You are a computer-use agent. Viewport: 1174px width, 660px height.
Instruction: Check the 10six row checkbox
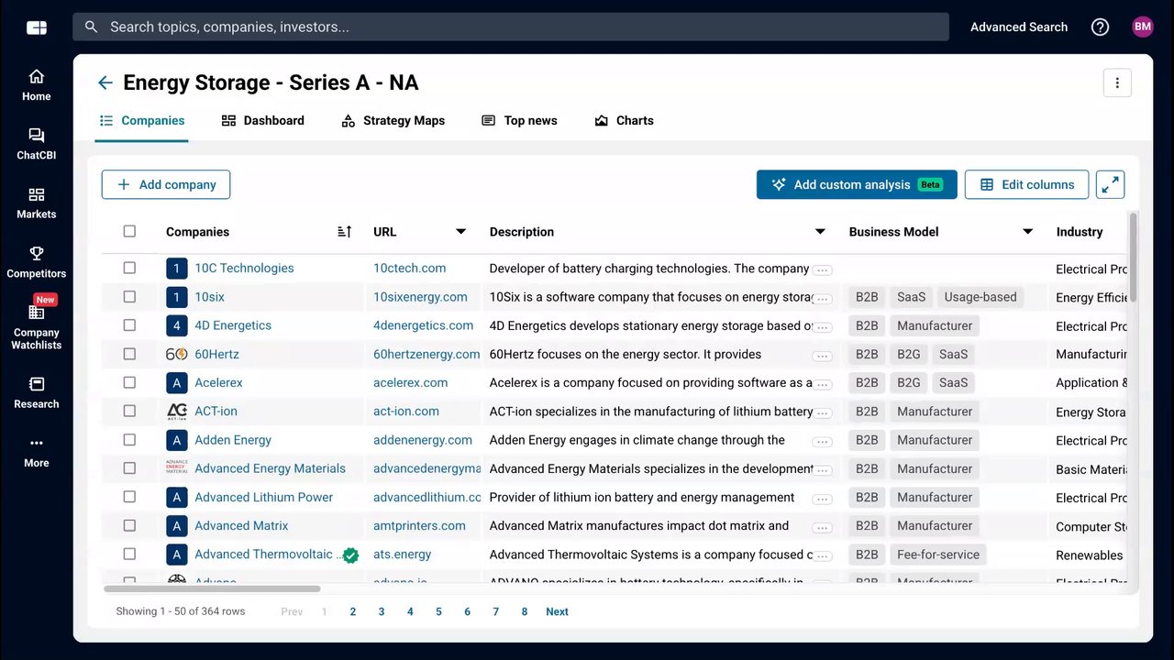129,296
